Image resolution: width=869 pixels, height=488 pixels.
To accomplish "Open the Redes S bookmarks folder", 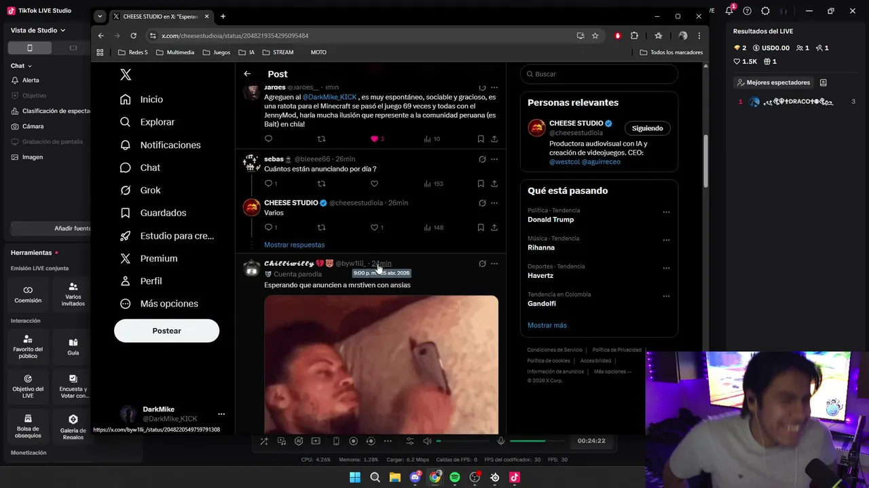I will click(x=132, y=52).
